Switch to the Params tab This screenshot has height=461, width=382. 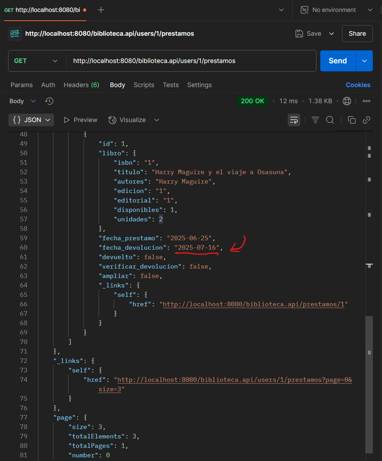tap(22, 85)
